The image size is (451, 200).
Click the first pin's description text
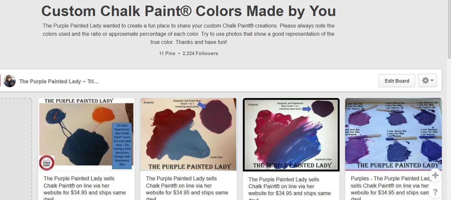pyautogui.click(x=85, y=188)
